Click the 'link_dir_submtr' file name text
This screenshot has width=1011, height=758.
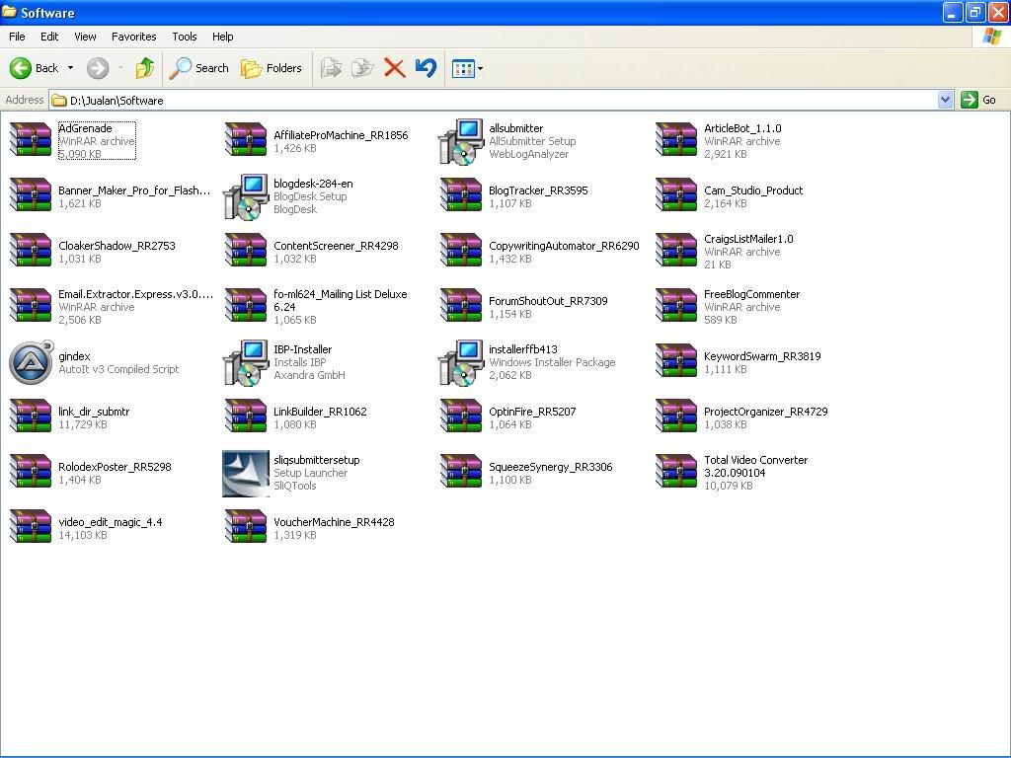pyautogui.click(x=94, y=412)
